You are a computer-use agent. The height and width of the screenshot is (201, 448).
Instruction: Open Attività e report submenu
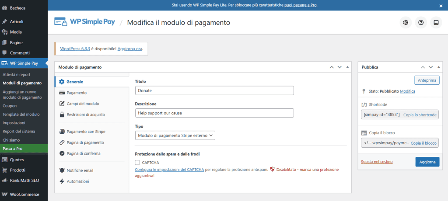coord(16,75)
